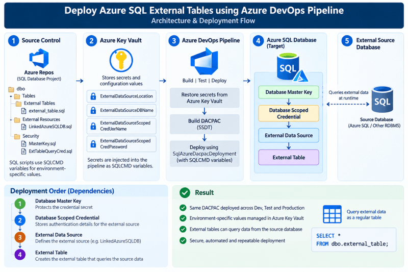Select the yellow Database Scoped Credential box
Screen dimensions: 408x272
[289, 113]
